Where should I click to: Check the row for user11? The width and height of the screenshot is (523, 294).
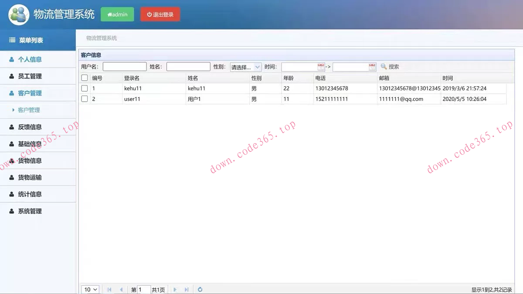(x=85, y=99)
